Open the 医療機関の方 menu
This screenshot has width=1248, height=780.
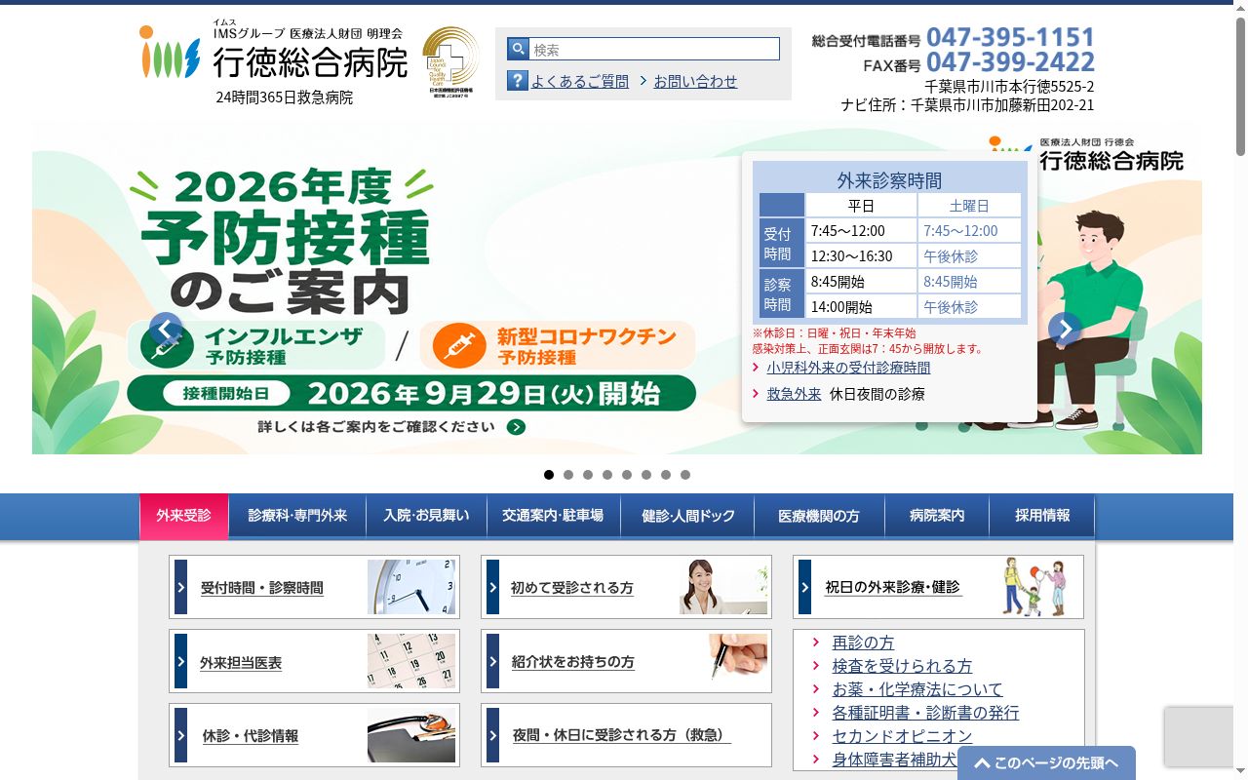[820, 516]
